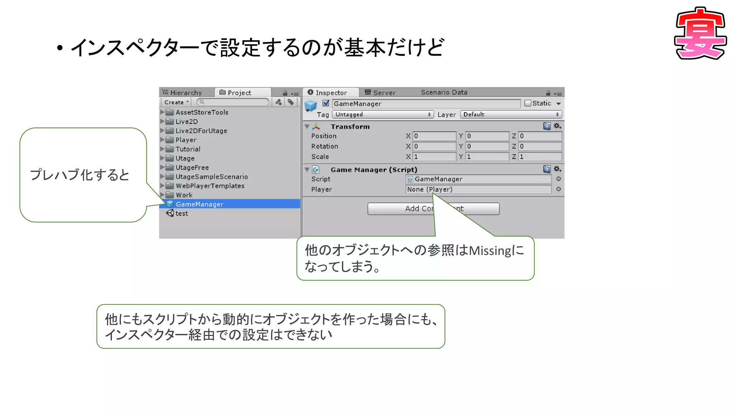
Task: Expand the Utage folder
Action: pyautogui.click(x=162, y=158)
